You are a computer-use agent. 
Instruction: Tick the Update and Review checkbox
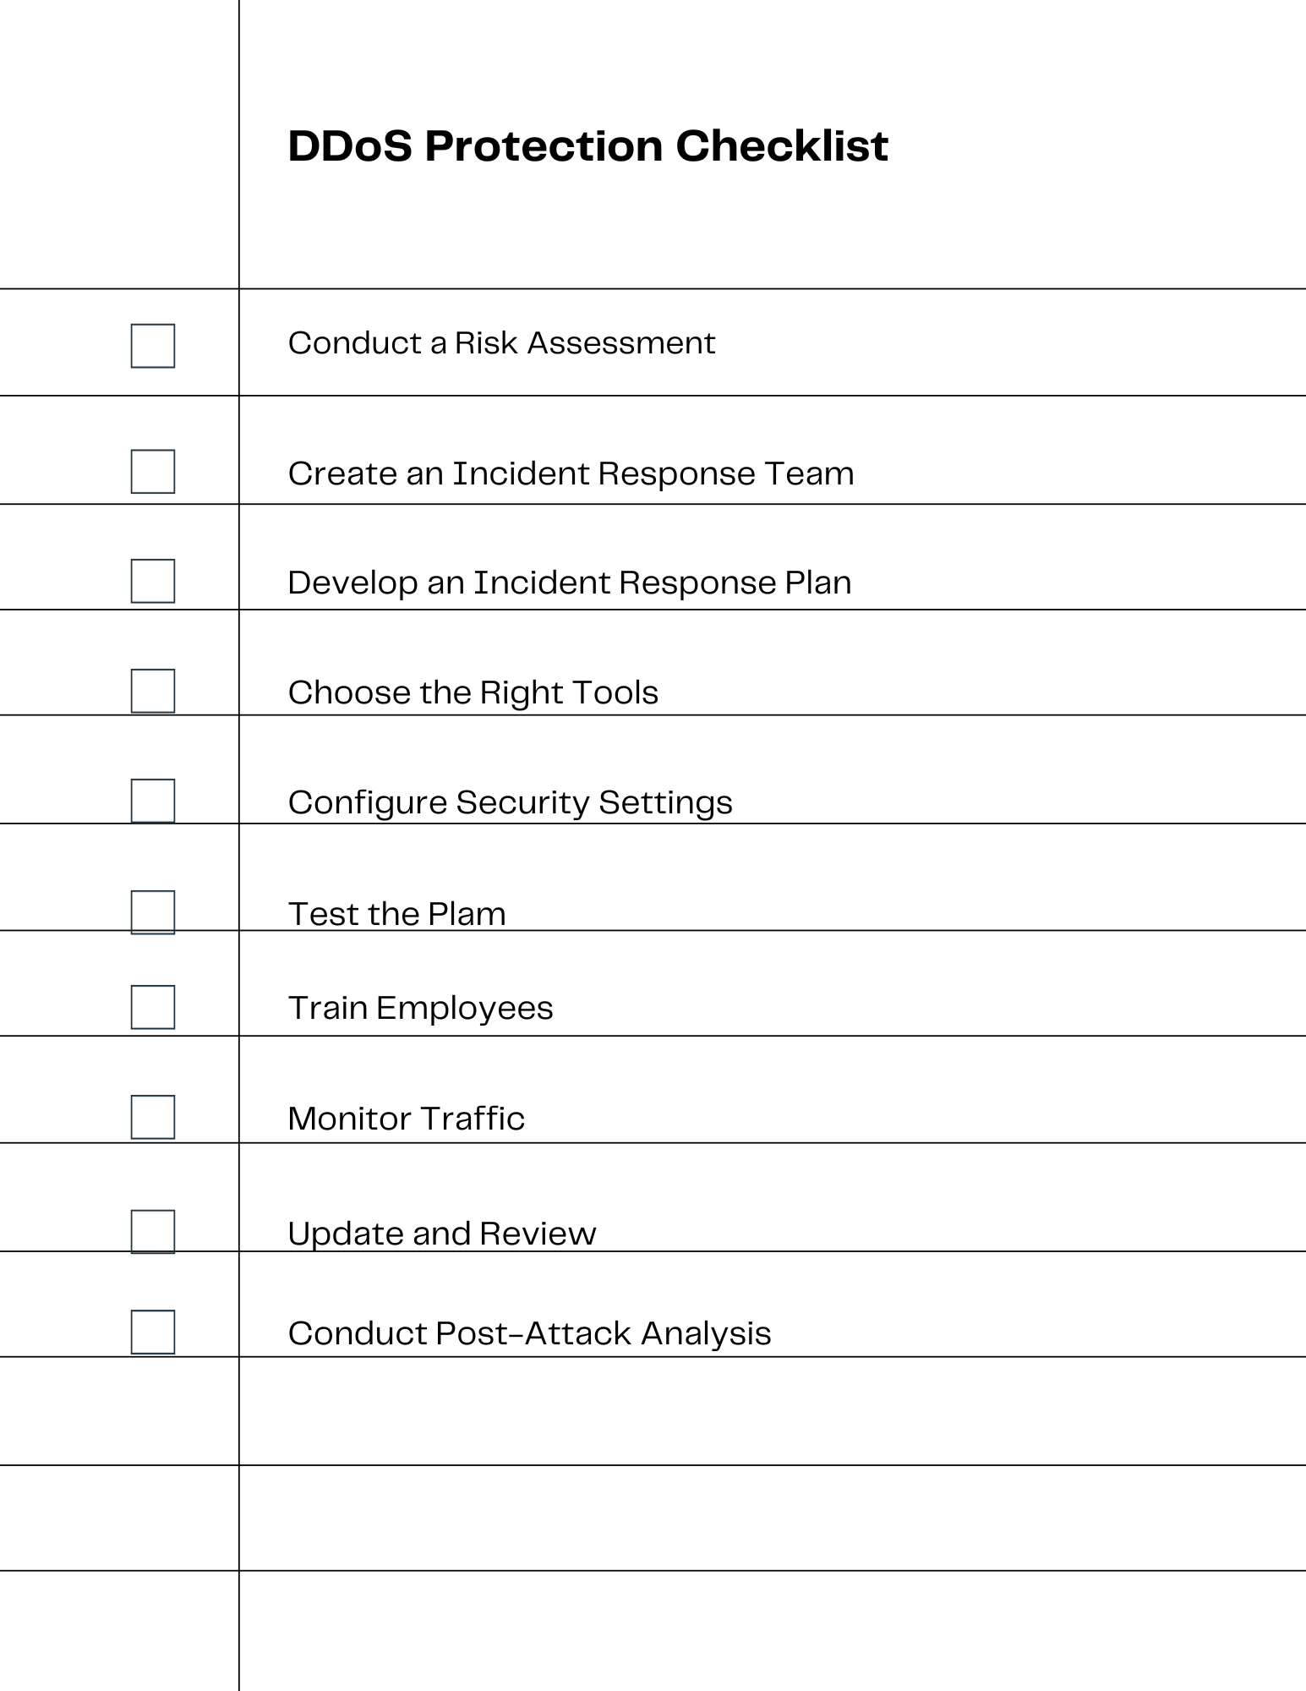click(153, 1231)
